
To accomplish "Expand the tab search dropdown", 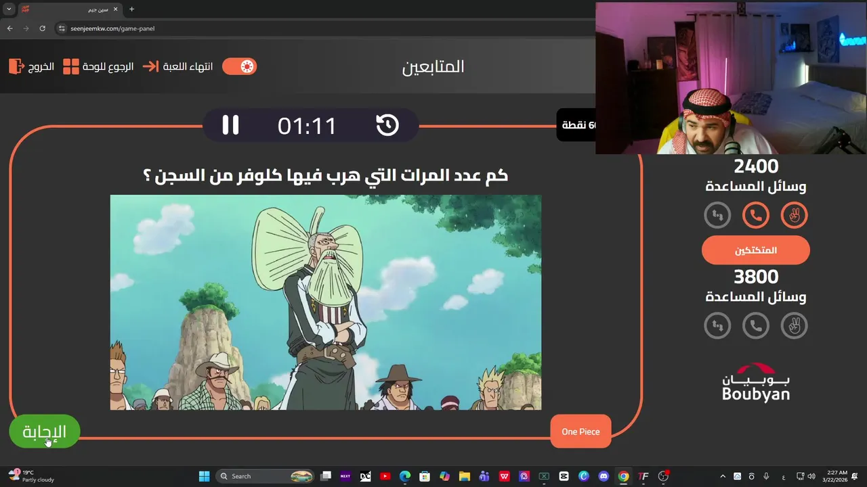I will point(9,9).
